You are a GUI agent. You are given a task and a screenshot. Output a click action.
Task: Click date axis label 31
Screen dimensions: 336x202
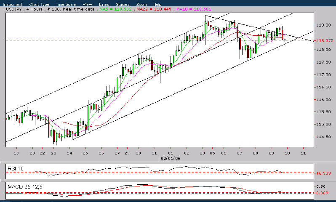(x=154, y=153)
